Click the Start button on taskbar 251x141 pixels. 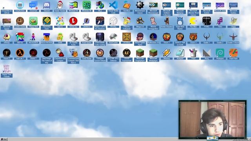tap(4, 139)
